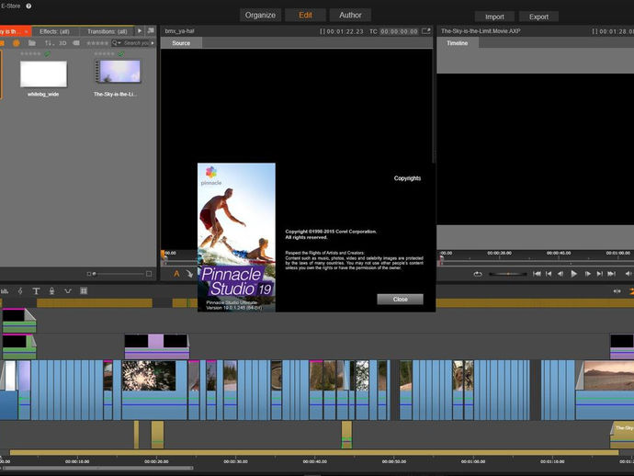Jump to end in timeline player
Viewport: 634px width, 476px height.
pyautogui.click(x=612, y=274)
